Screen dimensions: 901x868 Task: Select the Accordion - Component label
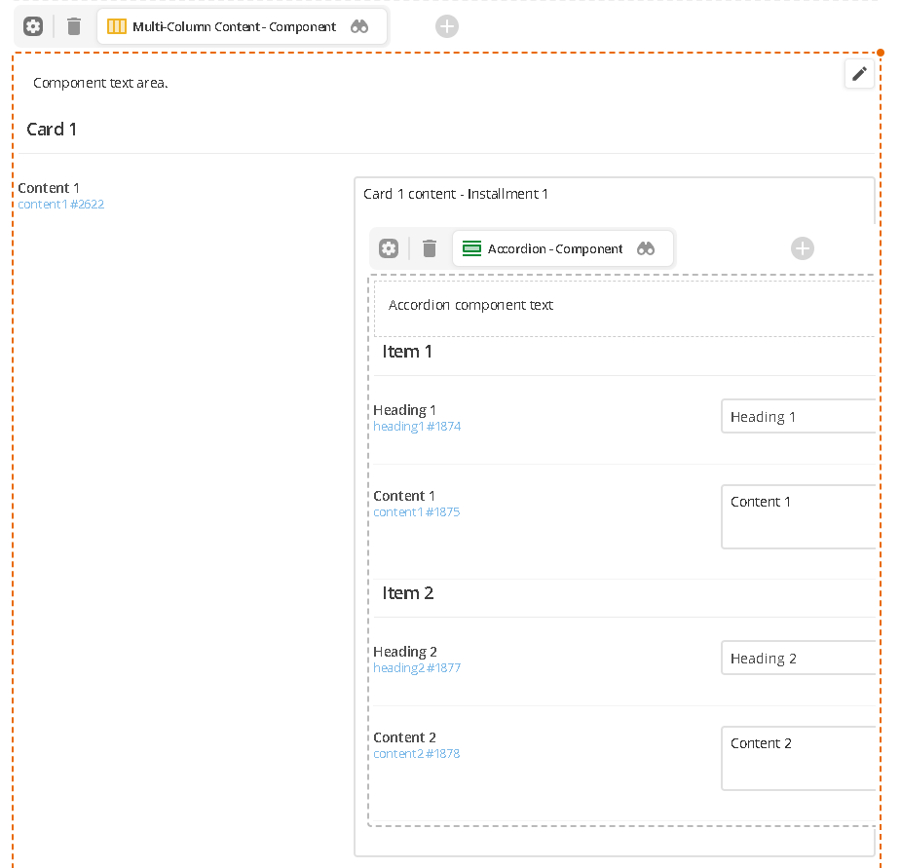point(554,248)
